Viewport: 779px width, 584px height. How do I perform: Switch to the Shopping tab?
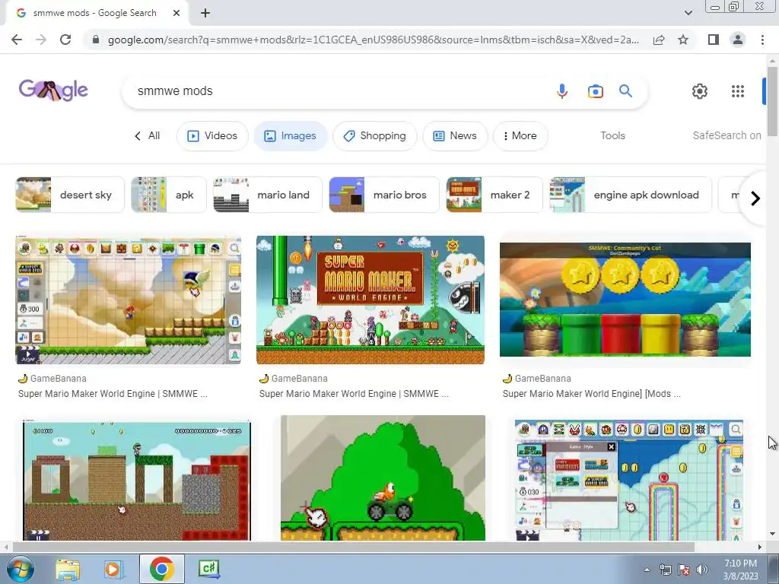coord(374,135)
